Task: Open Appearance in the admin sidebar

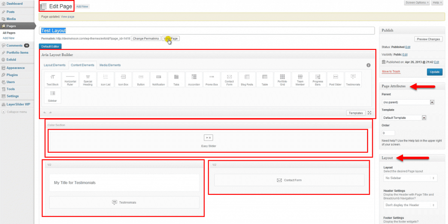Action: [x=15, y=68]
